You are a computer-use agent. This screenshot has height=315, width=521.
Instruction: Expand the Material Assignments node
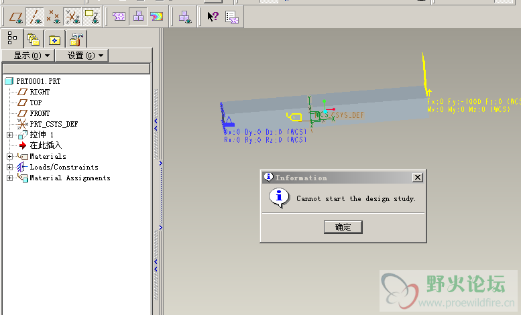click(x=9, y=178)
